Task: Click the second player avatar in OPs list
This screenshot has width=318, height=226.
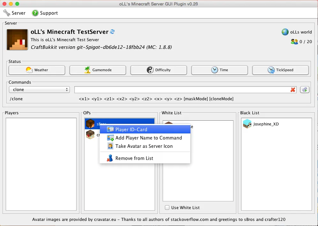Action: [x=90, y=135]
